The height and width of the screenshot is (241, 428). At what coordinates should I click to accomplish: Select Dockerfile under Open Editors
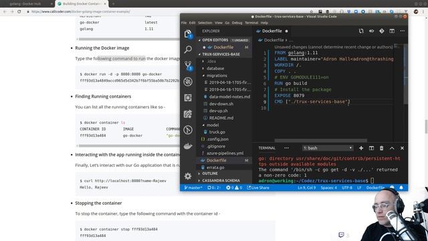224,47
